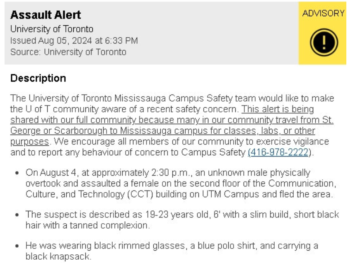Click the bullet dot before 'He was wearing'
This screenshot has height=263, width=348.
click(17, 246)
